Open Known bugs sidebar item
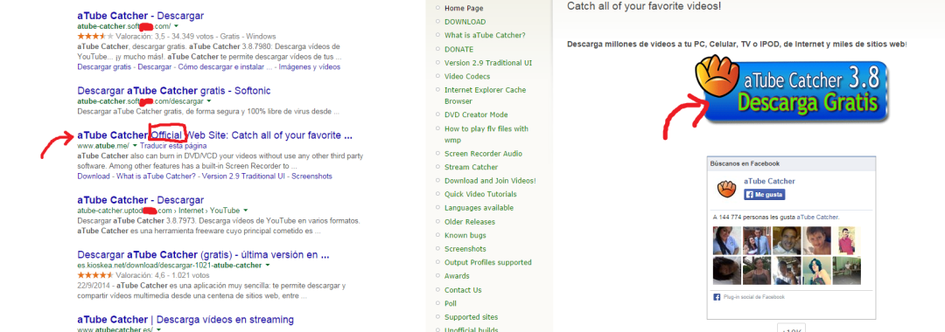This screenshot has height=332, width=945. [x=465, y=235]
